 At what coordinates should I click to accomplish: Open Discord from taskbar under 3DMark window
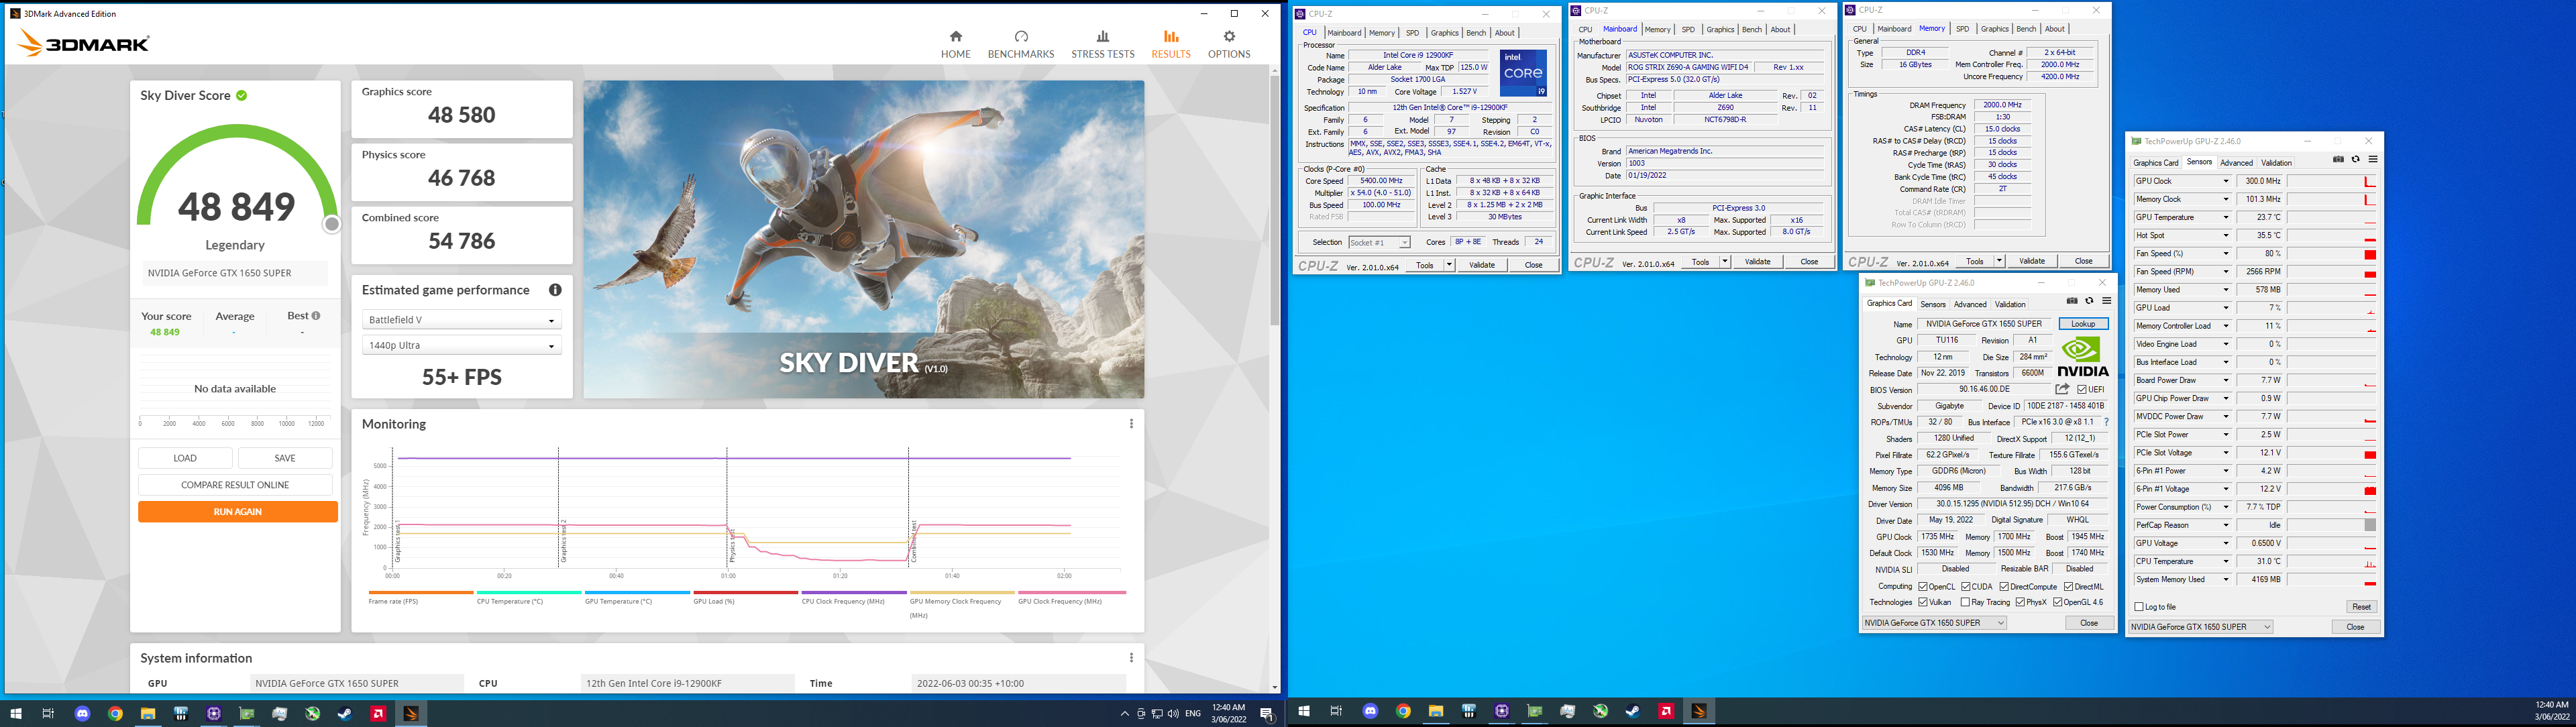83,714
